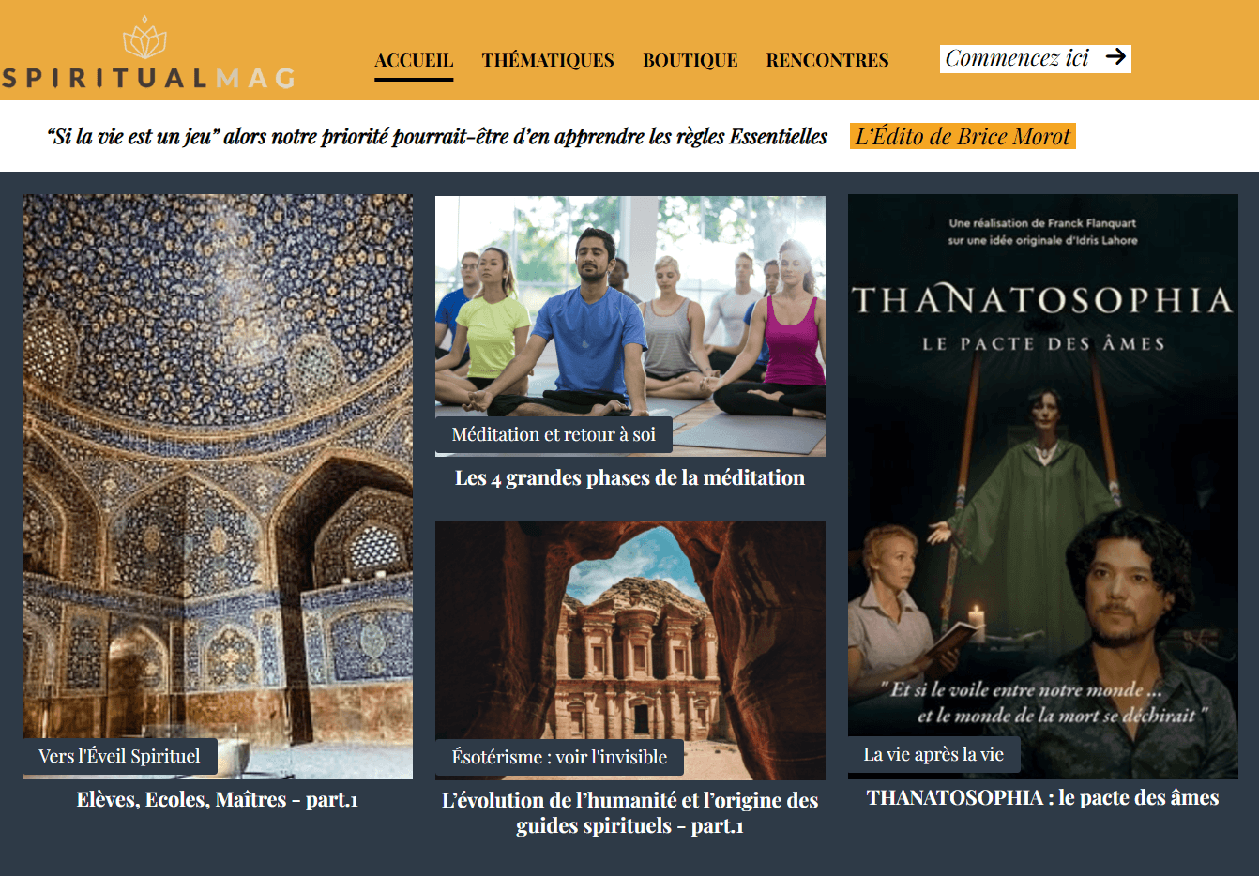
Task: Open the Petra temple image
Action: [630, 650]
